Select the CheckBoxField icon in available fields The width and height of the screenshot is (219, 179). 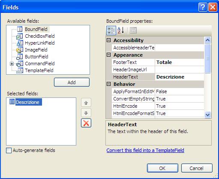pyautogui.click(x=19, y=36)
